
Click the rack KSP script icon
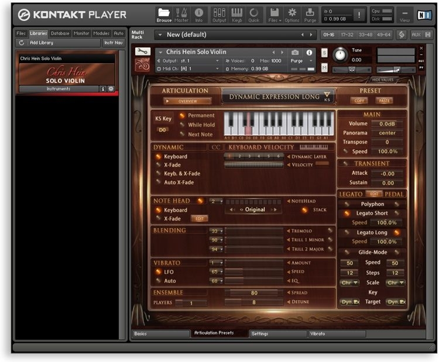point(402,35)
